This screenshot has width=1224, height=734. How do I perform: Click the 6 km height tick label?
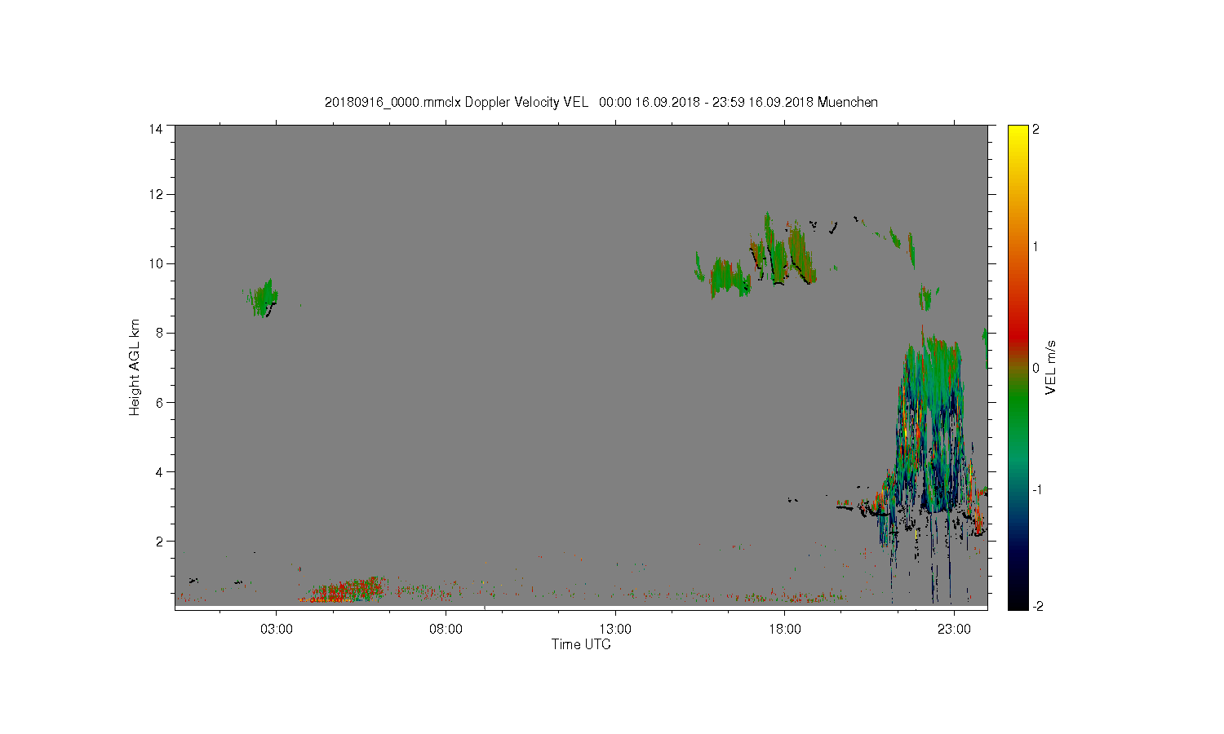coord(159,402)
